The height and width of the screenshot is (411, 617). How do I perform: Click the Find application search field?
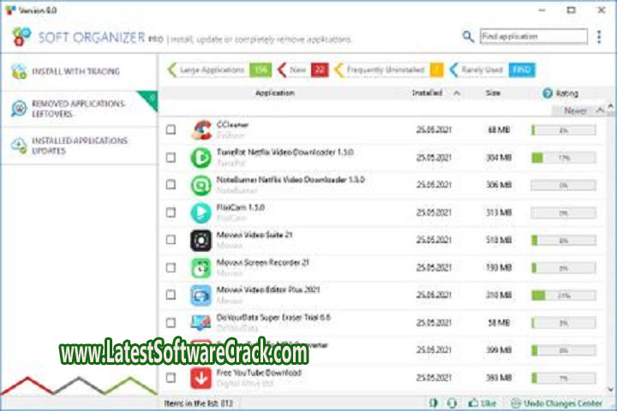pos(533,37)
